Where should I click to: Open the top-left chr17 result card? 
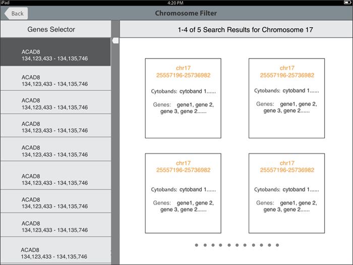(183, 98)
